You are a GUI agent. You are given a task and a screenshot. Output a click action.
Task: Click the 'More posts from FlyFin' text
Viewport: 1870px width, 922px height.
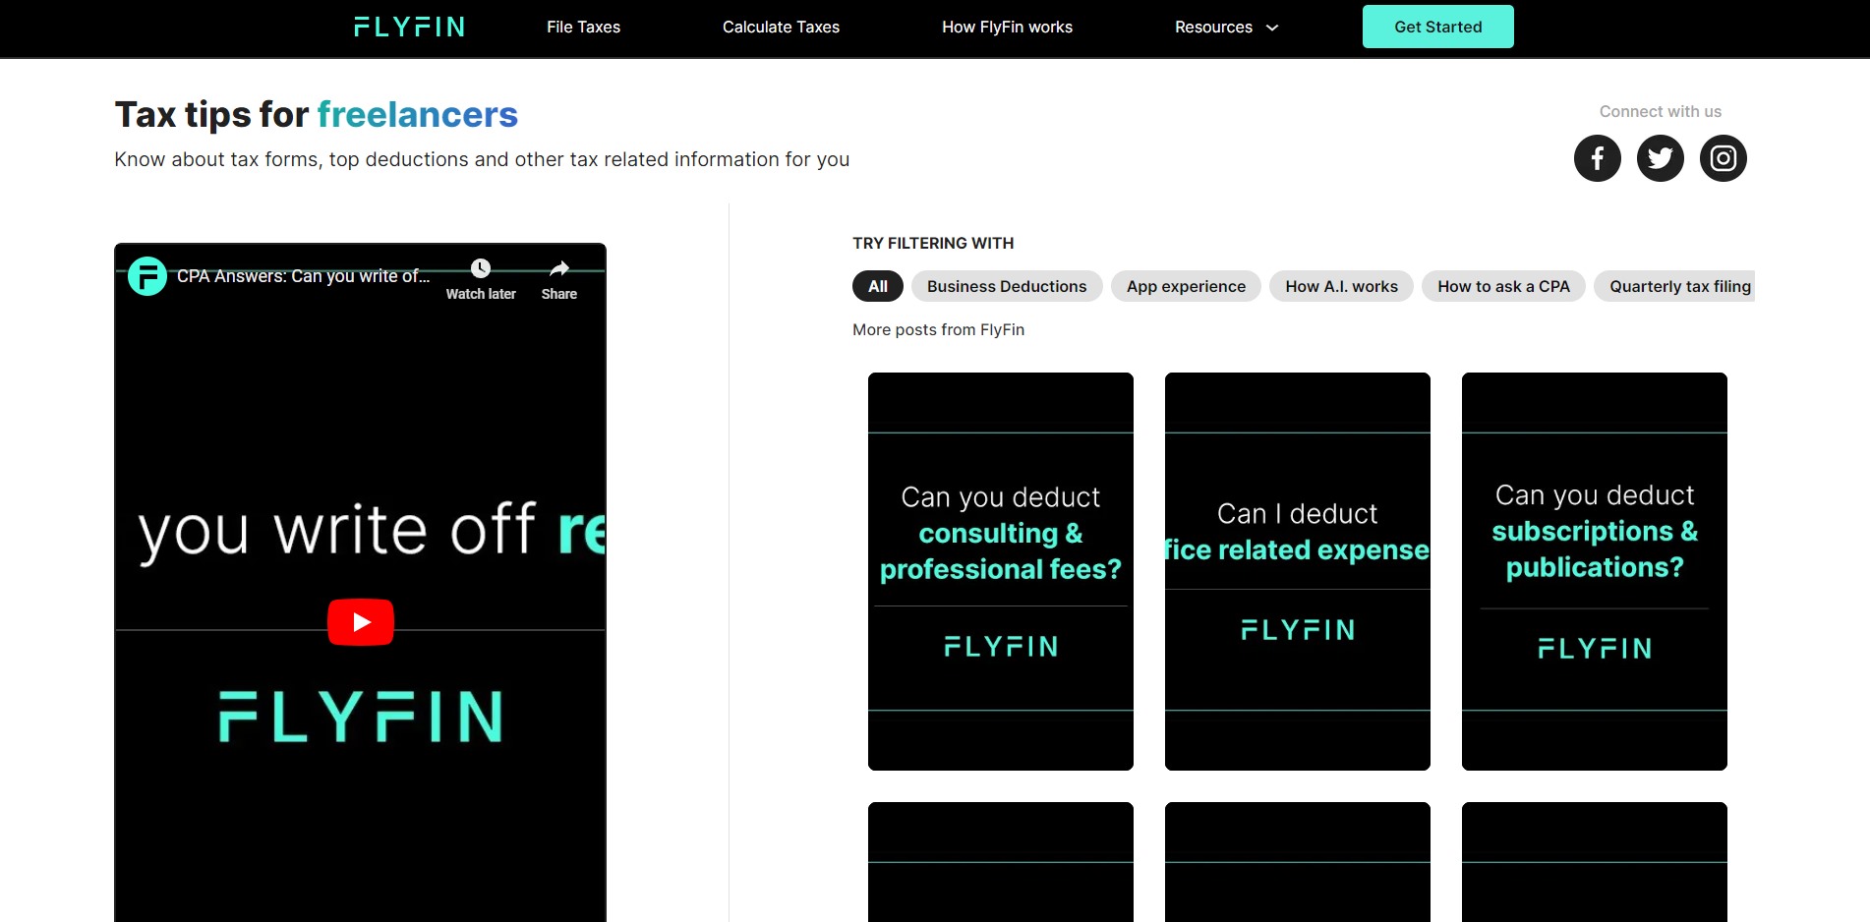pos(938,329)
